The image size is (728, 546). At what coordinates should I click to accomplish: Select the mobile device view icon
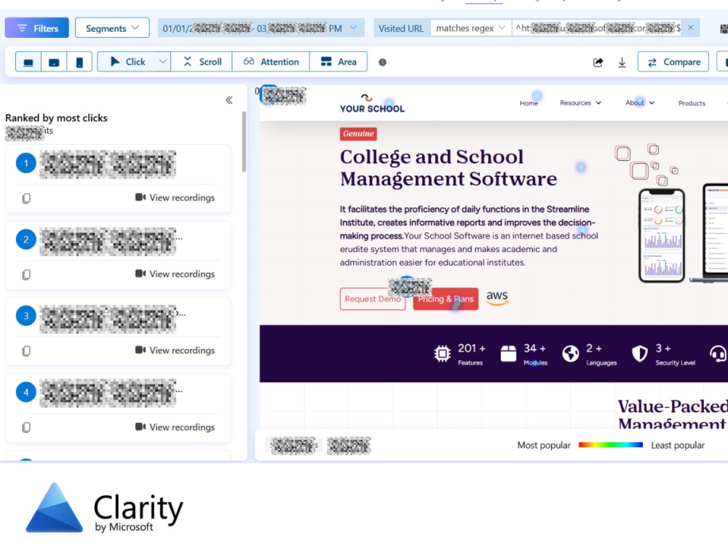(x=79, y=62)
